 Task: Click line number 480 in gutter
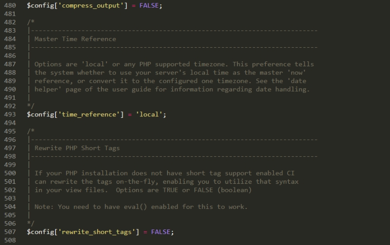[x=10, y=5]
